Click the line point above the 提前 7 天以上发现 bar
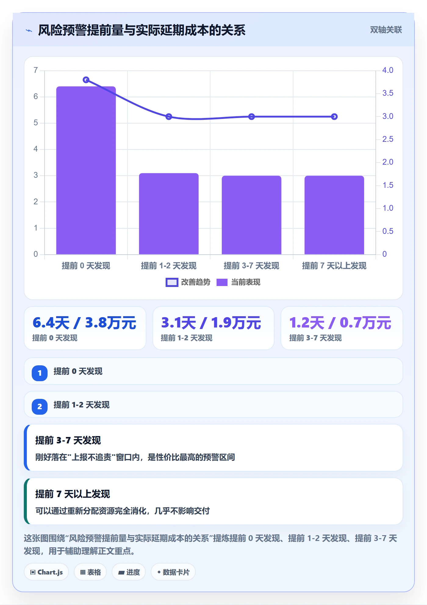The width and height of the screenshot is (427, 605). (334, 116)
